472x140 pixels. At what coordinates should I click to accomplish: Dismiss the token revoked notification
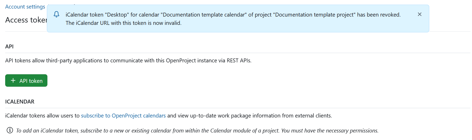click(419, 14)
